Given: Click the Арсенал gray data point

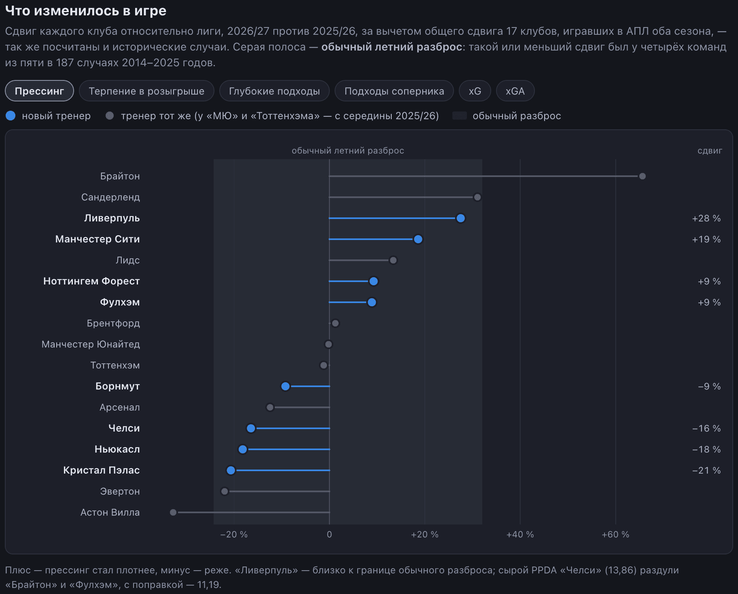Looking at the screenshot, I should [x=270, y=407].
